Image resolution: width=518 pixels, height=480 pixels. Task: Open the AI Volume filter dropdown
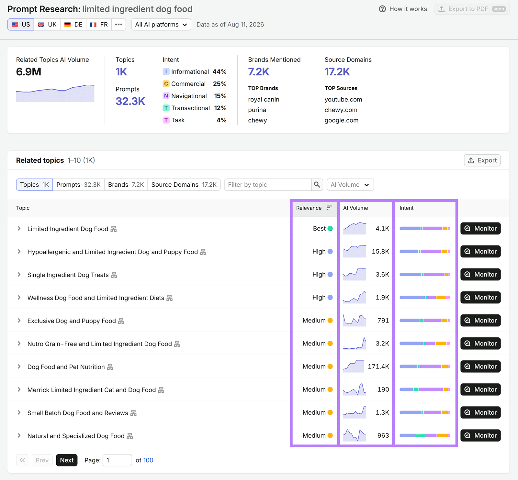[350, 185]
